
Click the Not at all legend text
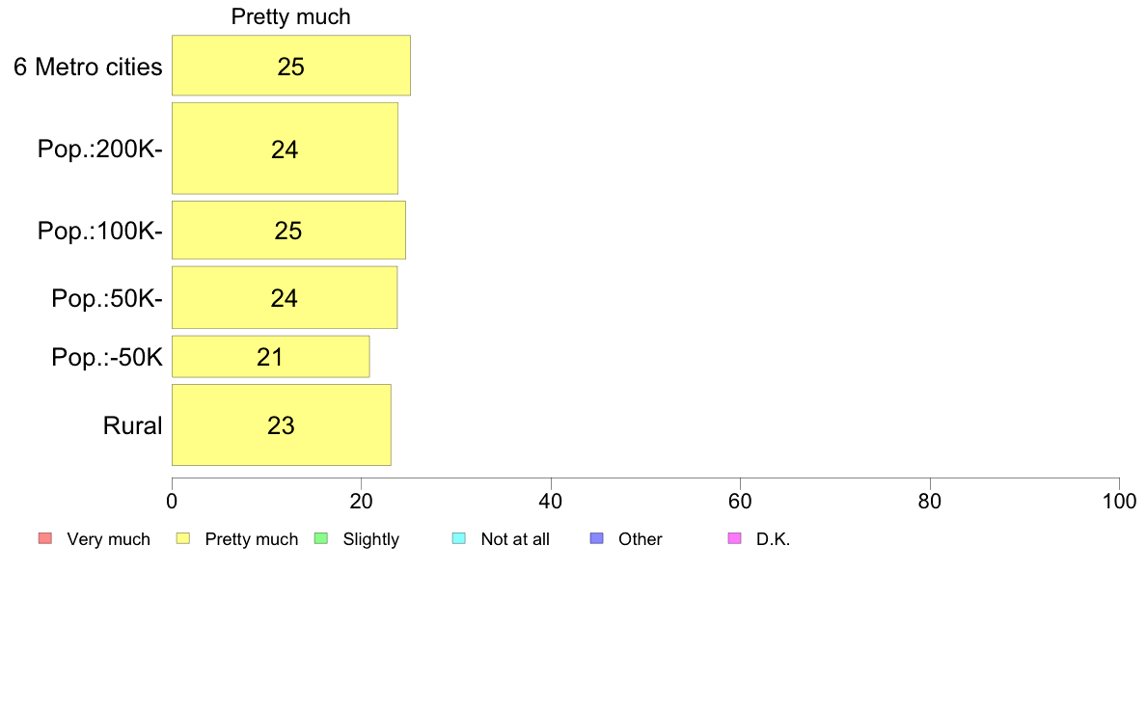pyautogui.click(x=515, y=539)
